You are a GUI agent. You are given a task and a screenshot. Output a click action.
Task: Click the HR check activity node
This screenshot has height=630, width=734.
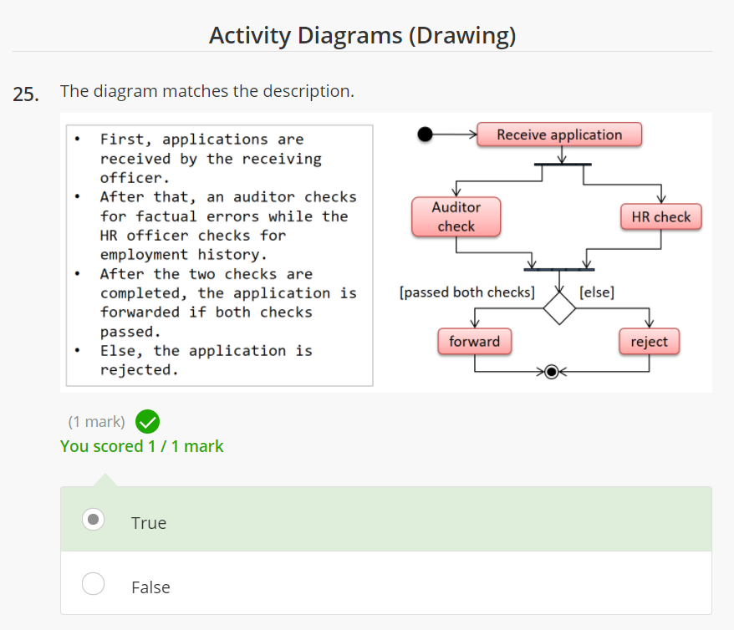click(x=661, y=216)
